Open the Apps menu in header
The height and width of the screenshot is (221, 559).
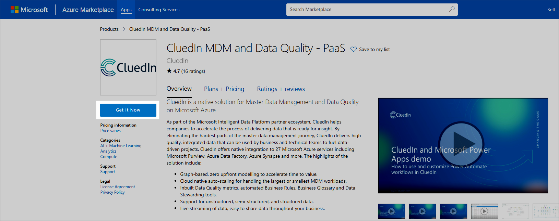click(x=126, y=10)
